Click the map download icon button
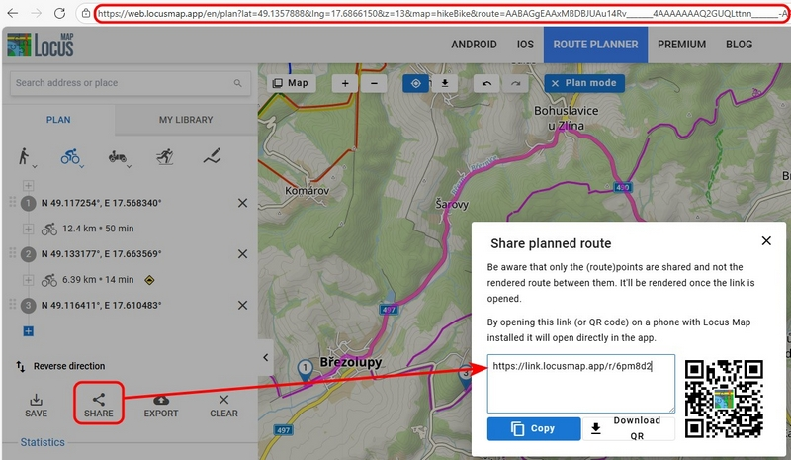 click(445, 84)
